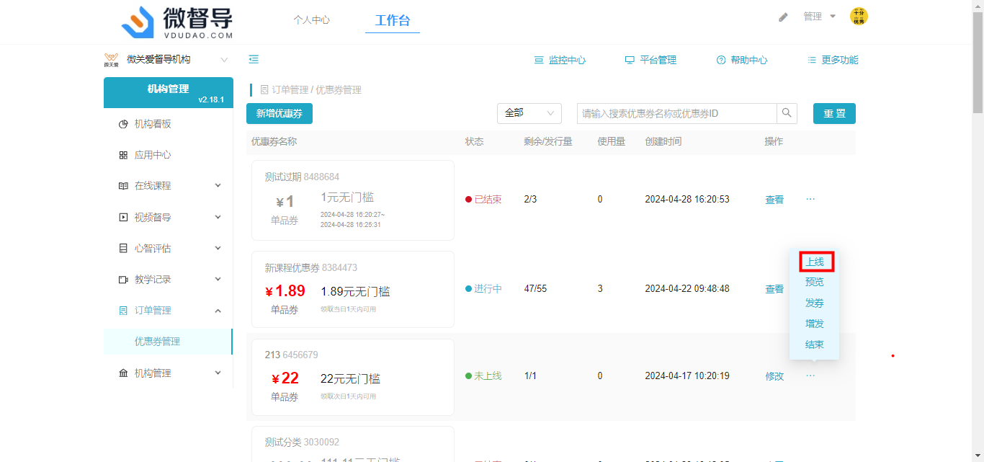Click the 监控中心 monitor icon

pyautogui.click(x=539, y=61)
